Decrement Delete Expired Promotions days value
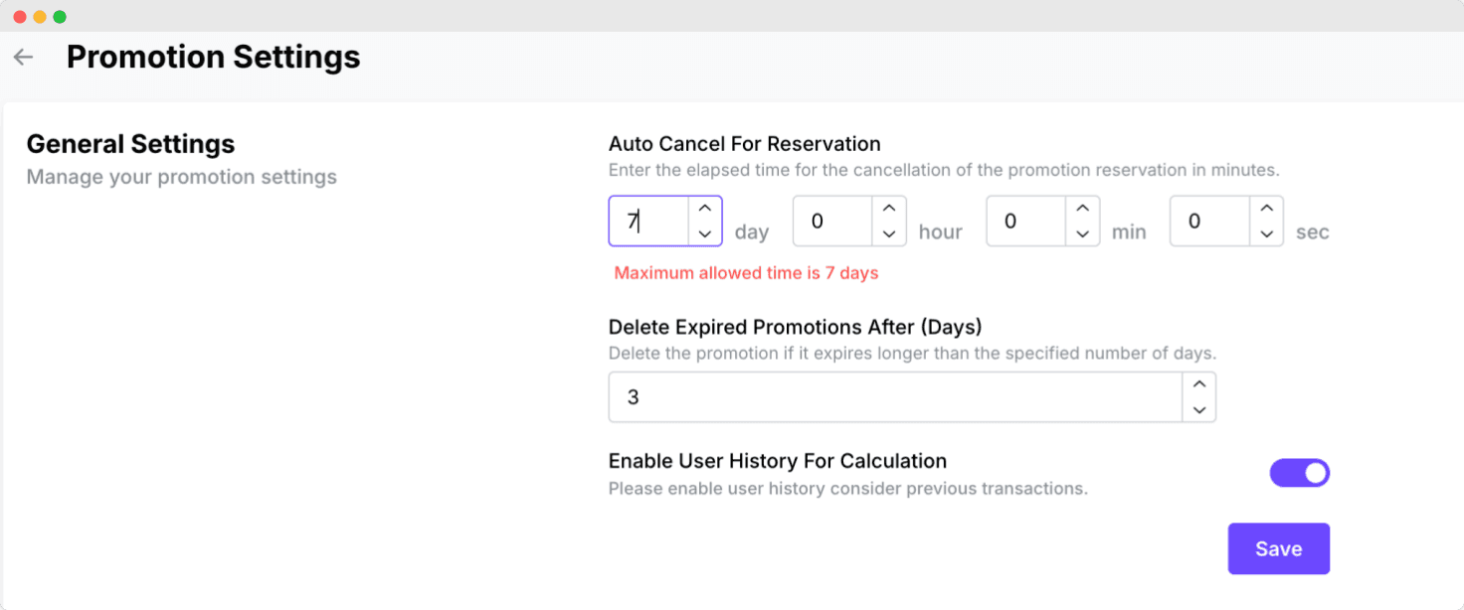The width and height of the screenshot is (1464, 610). (1199, 409)
